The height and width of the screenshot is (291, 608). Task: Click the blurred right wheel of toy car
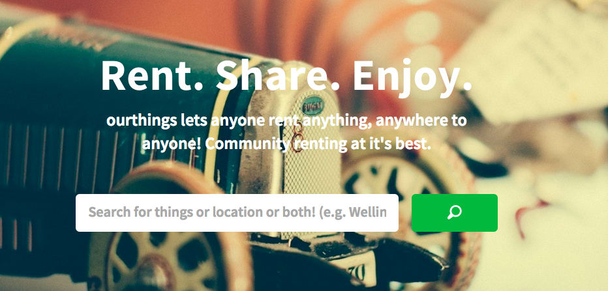tap(407, 193)
